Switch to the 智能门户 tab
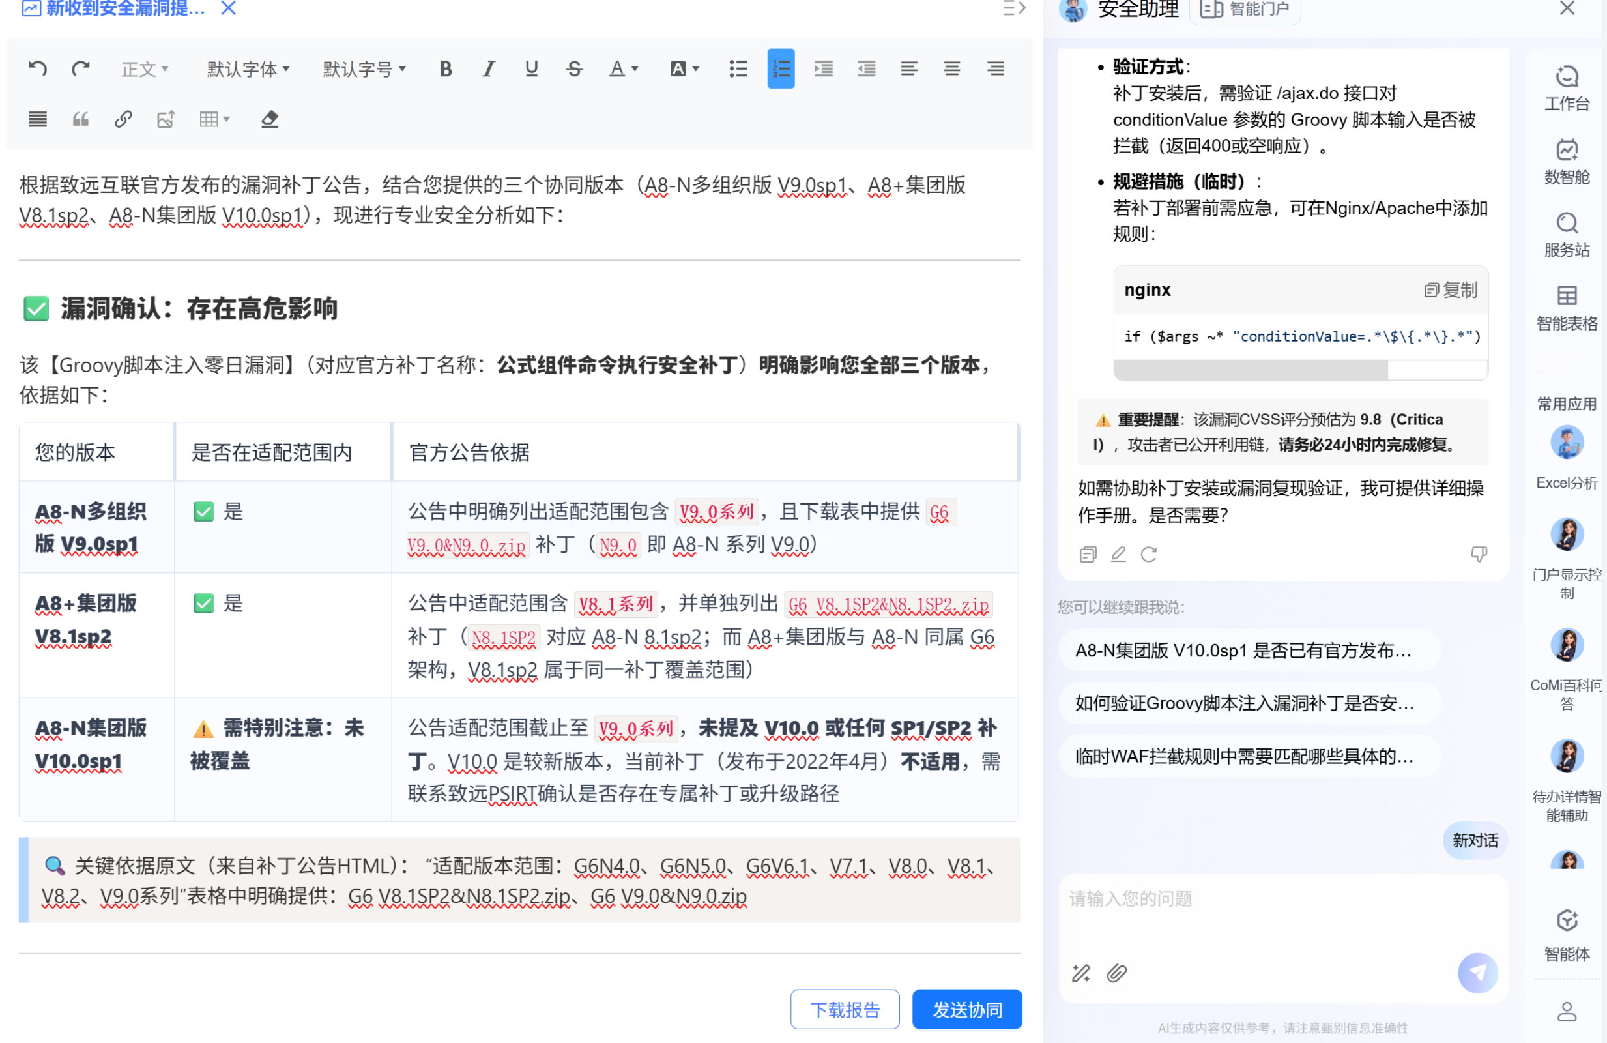The height and width of the screenshot is (1043, 1607). point(1245,8)
